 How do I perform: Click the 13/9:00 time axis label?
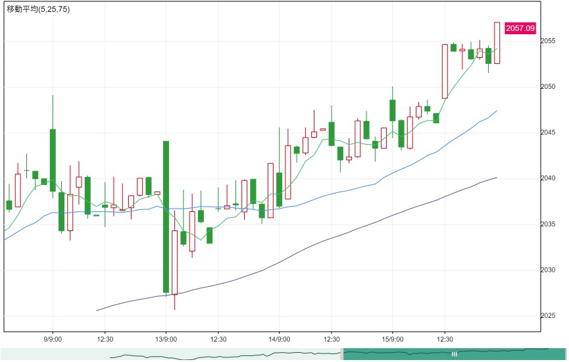point(166,339)
